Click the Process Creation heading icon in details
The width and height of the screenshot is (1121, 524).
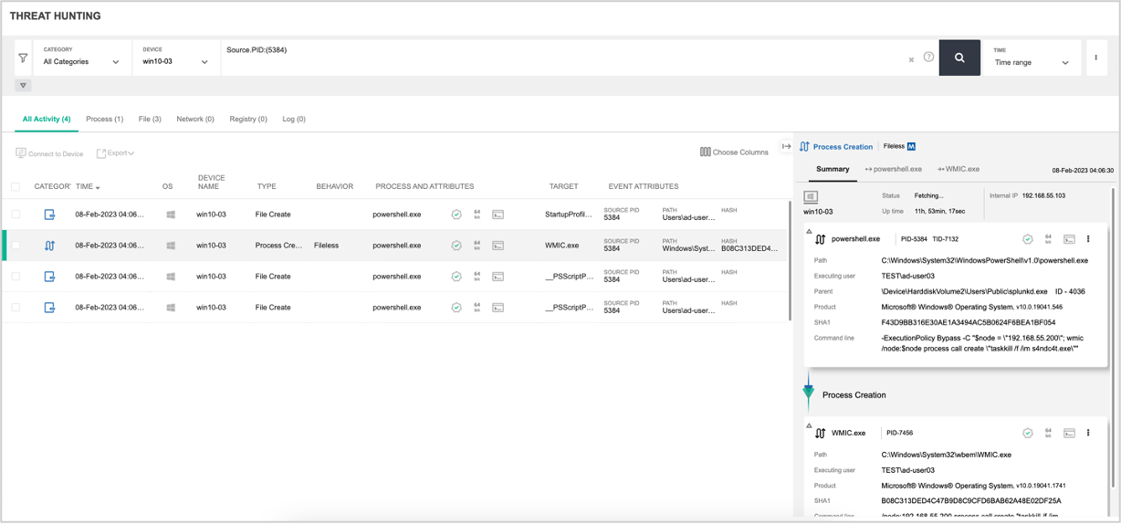pos(804,146)
